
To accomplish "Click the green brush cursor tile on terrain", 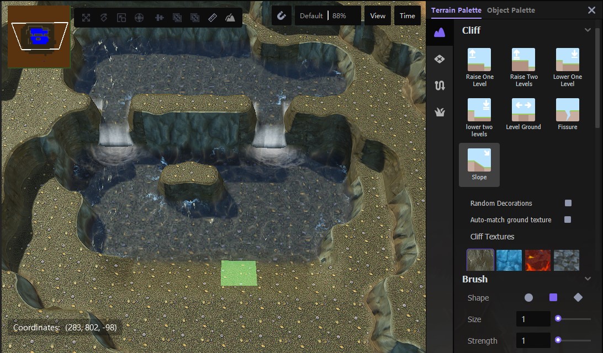I will point(239,273).
